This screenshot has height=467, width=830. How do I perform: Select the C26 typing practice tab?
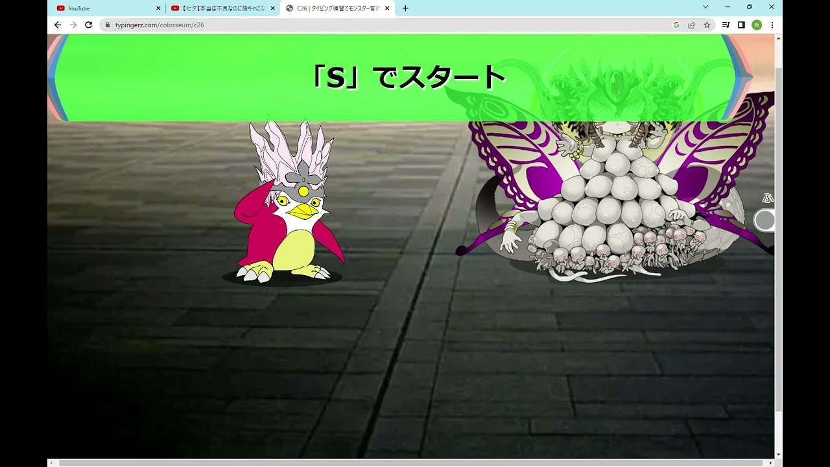[337, 8]
